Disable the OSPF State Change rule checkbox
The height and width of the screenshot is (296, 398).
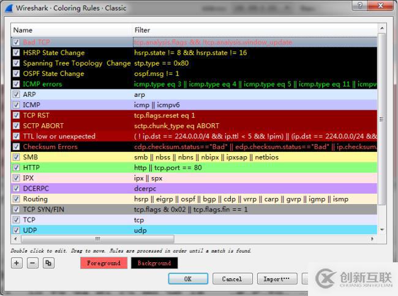point(17,74)
